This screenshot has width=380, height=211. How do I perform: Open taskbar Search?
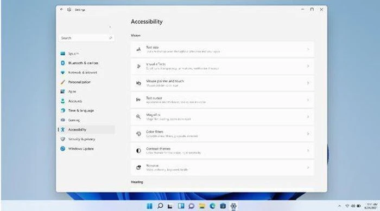(x=160, y=206)
